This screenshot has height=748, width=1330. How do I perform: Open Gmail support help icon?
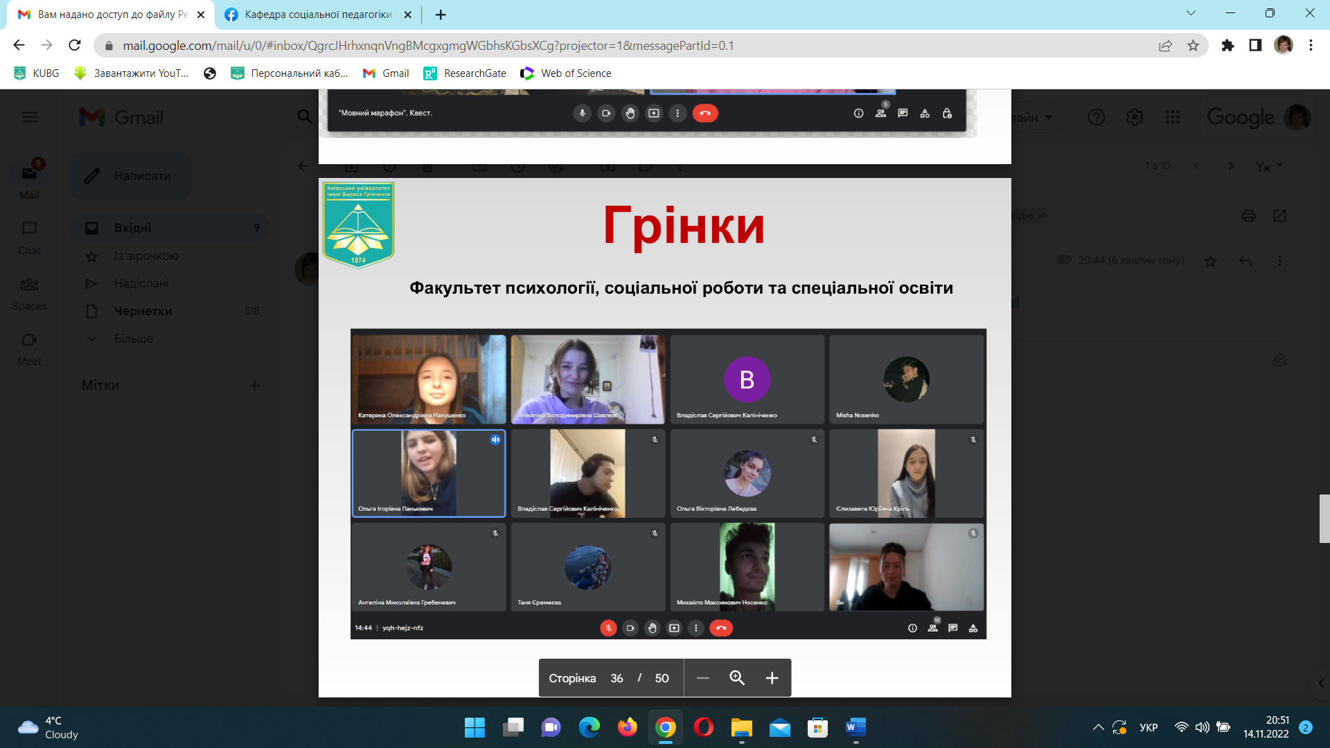(1096, 117)
